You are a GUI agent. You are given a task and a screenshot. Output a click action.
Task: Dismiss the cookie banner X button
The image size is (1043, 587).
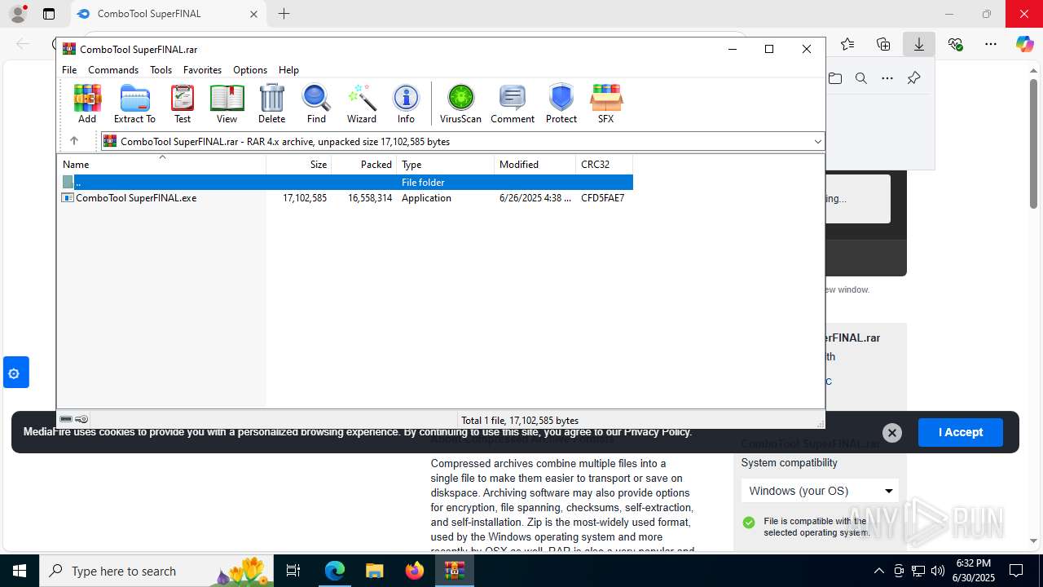coord(892,433)
